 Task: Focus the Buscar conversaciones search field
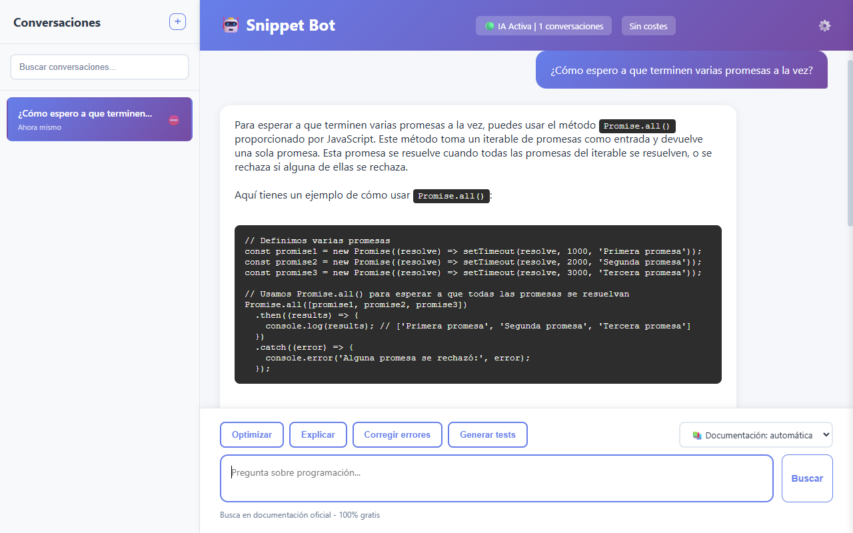coord(100,67)
